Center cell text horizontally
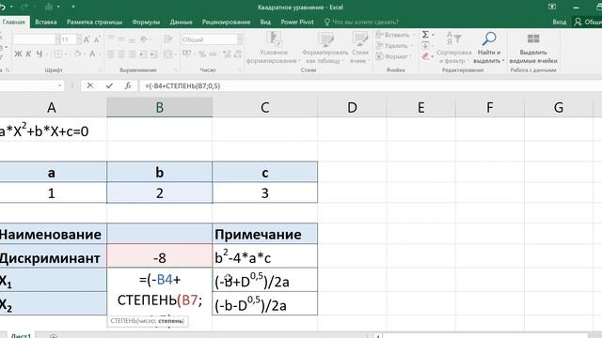The width and height of the screenshot is (602, 338). (x=121, y=54)
